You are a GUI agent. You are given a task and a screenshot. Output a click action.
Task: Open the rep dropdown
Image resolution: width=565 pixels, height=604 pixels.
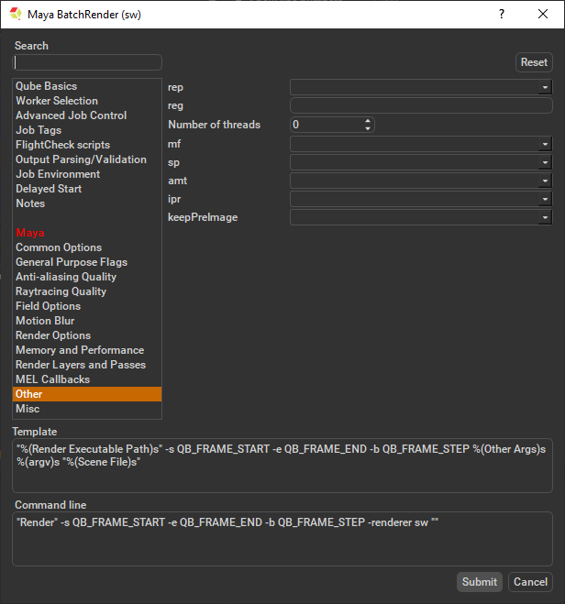[545, 87]
